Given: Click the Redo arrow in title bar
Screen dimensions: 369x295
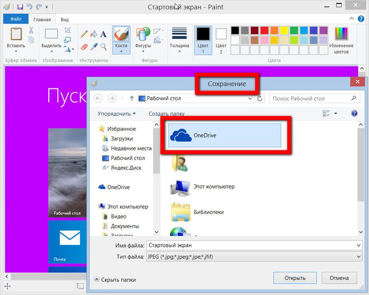Looking at the screenshot, I should 38,7.
